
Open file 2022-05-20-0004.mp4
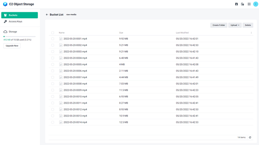pyautogui.click(x=75, y=58)
